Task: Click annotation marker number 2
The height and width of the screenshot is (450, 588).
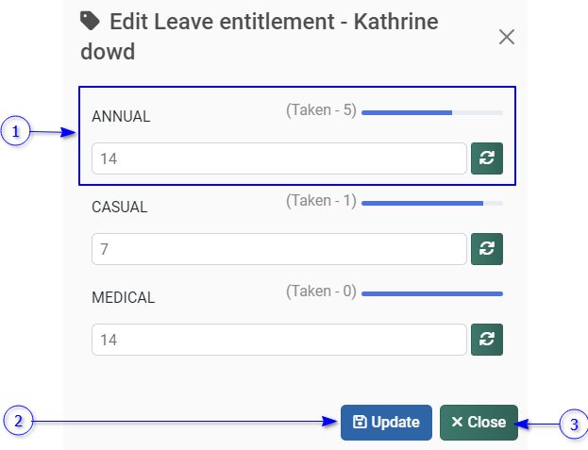Action: pyautogui.click(x=18, y=422)
